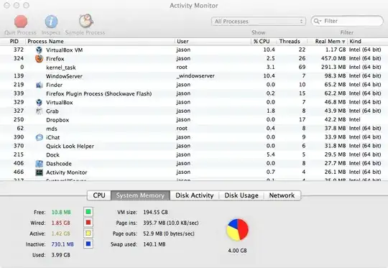This screenshot has height=268, width=388.
Task: Click the 457.0 MB memory value
Action: [333, 58]
